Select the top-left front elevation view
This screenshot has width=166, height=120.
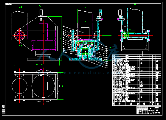click(x=37, y=35)
